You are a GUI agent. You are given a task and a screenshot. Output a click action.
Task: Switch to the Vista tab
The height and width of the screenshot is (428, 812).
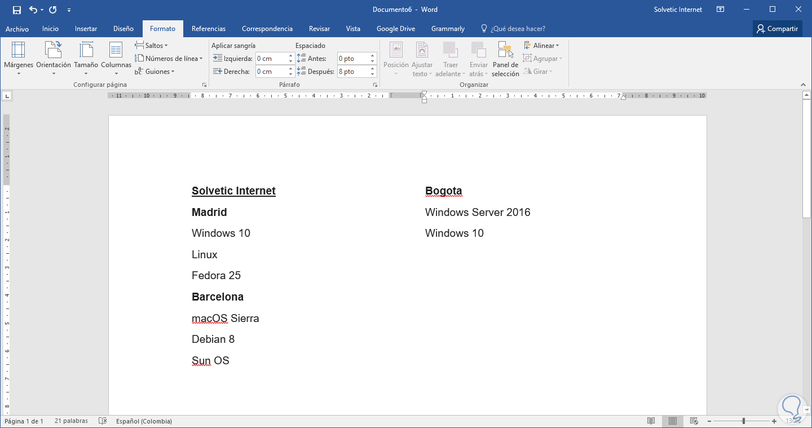tap(353, 29)
